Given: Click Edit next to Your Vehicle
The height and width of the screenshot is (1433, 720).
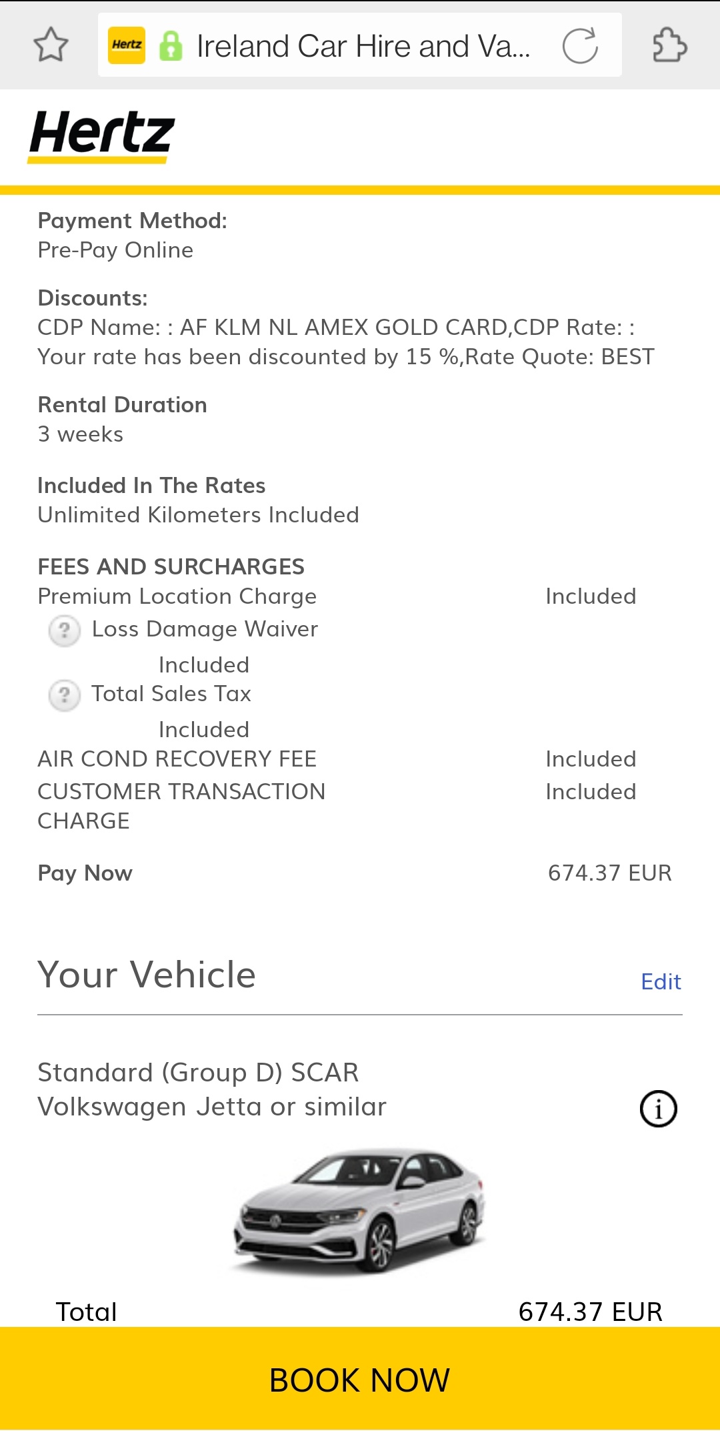Looking at the screenshot, I should tap(661, 981).
